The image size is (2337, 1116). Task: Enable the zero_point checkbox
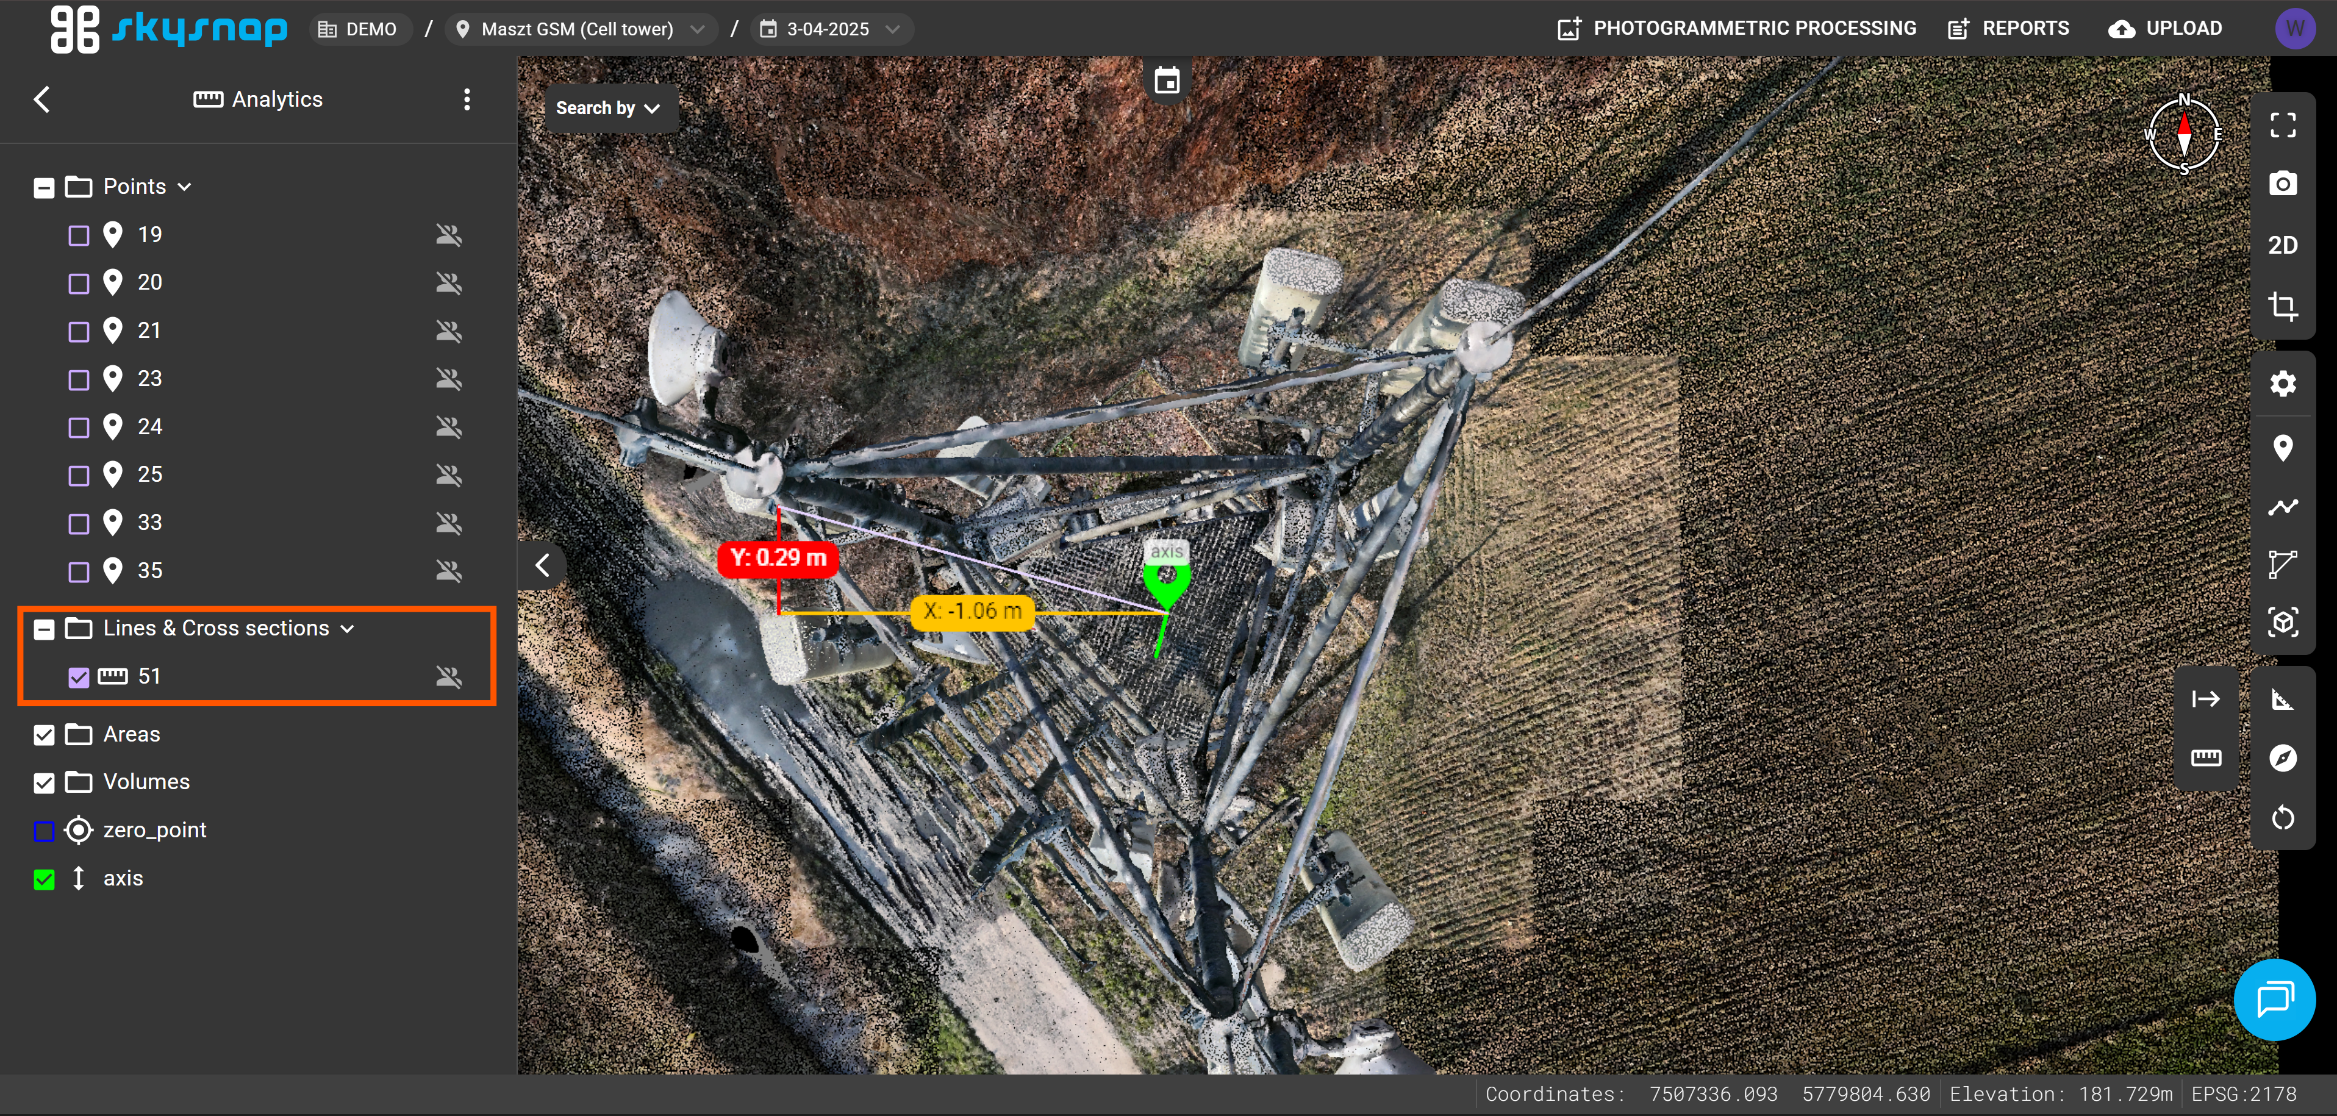point(43,831)
